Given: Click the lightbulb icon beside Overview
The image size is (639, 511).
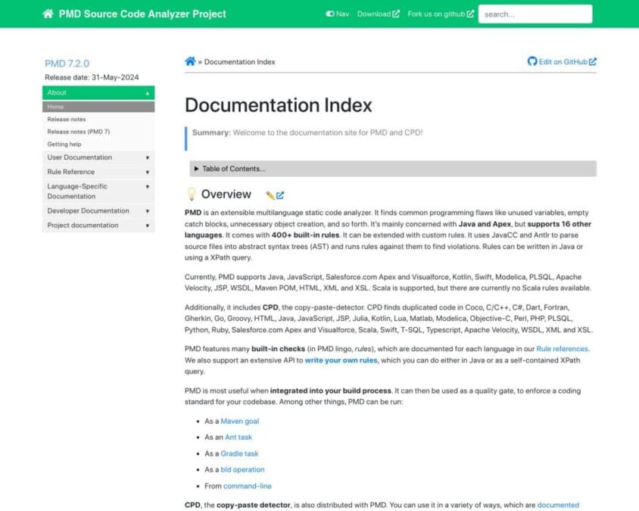Looking at the screenshot, I should click(191, 194).
